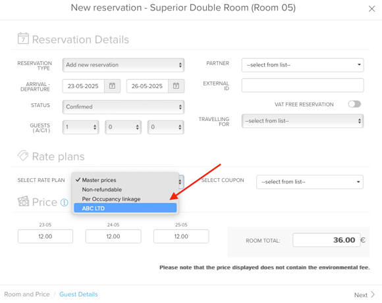The image size is (382, 303).
Task: Edit the 24-05 nightly price field
Action: tap(113, 237)
